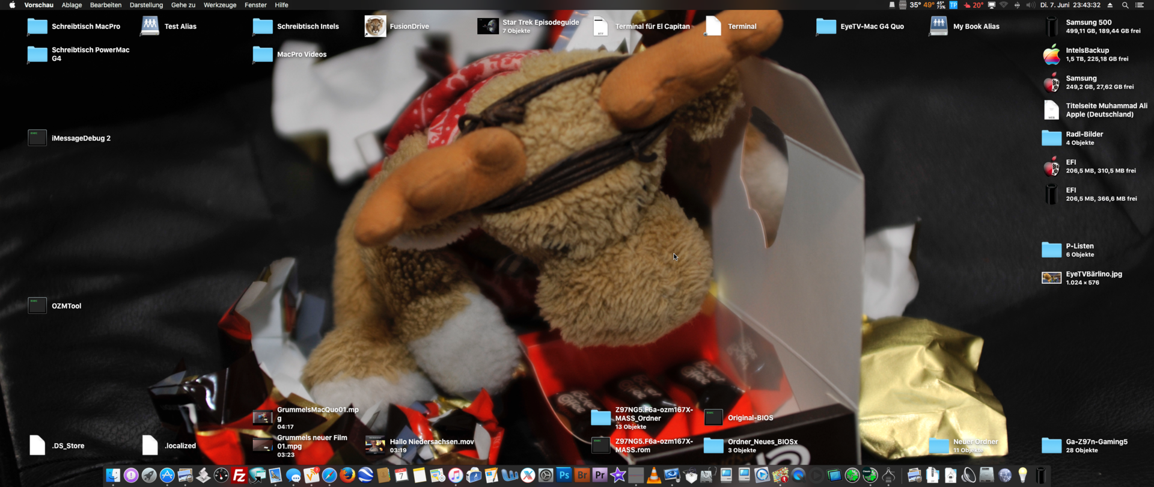Select the IntelsBackup volume

point(1051,55)
